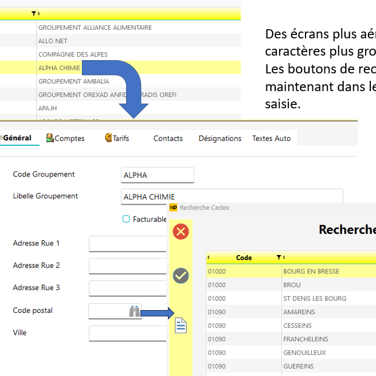Screen dimensions: 376x376
Task: Open the Tarifs tab with coin icon
Action: click(x=117, y=138)
